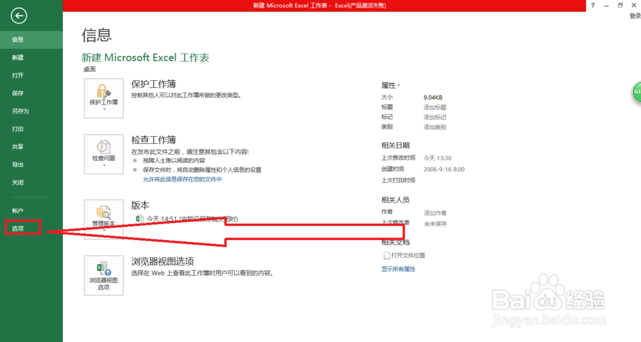Click the Excel file icon beside version
Viewport: 641px width, 342px height.
click(139, 218)
